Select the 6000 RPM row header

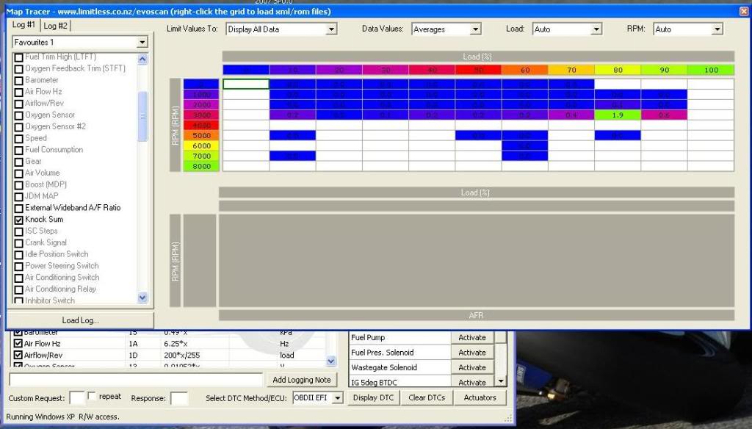click(201, 146)
